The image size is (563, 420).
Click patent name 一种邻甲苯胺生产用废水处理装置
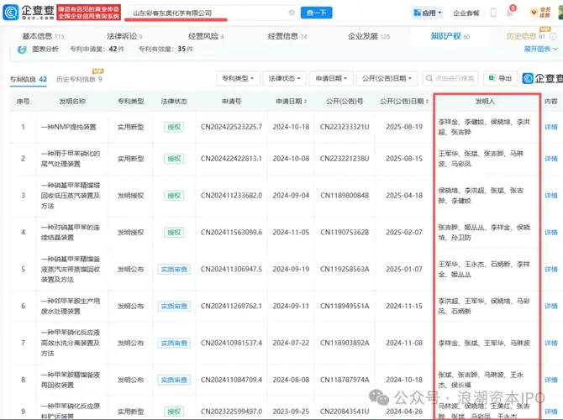(x=71, y=307)
